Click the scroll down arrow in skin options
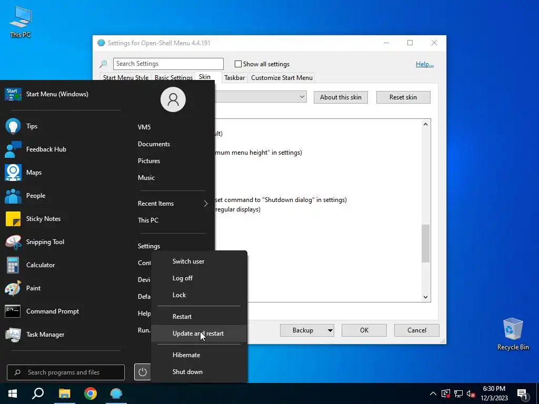 [x=425, y=297]
